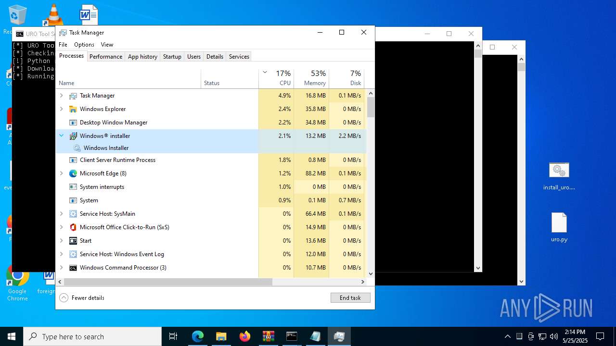Switch to the App history tab

click(x=142, y=57)
